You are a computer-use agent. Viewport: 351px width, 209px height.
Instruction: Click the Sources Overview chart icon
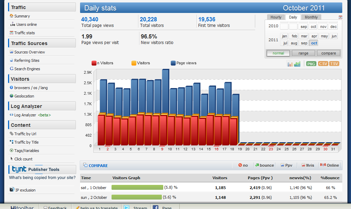point(12,52)
